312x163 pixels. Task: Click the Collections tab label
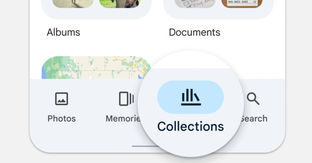[x=191, y=126]
